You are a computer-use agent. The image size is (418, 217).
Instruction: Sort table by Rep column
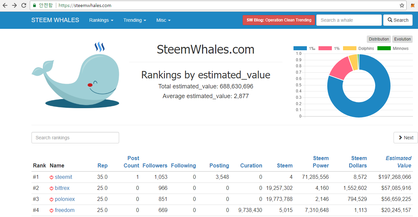coord(102,165)
